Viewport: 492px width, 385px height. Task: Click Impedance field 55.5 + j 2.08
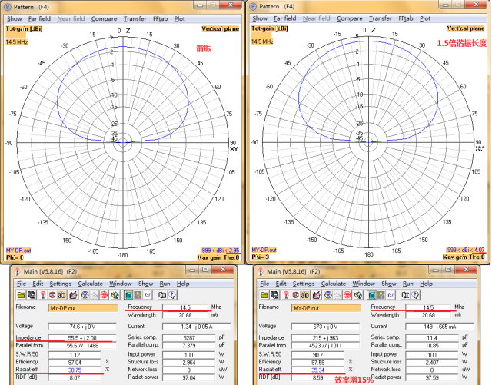click(x=82, y=338)
